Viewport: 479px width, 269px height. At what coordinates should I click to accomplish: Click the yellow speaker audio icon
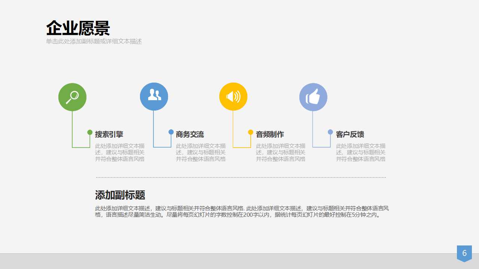[233, 96]
